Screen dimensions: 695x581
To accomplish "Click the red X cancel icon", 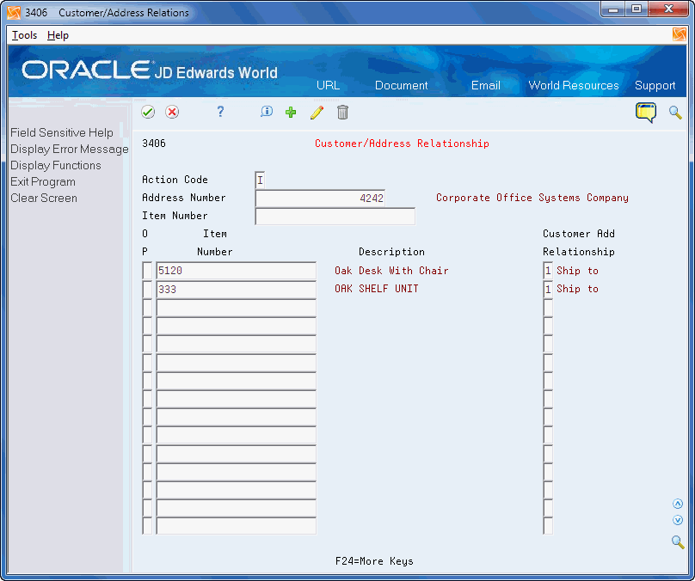I will click(x=172, y=112).
